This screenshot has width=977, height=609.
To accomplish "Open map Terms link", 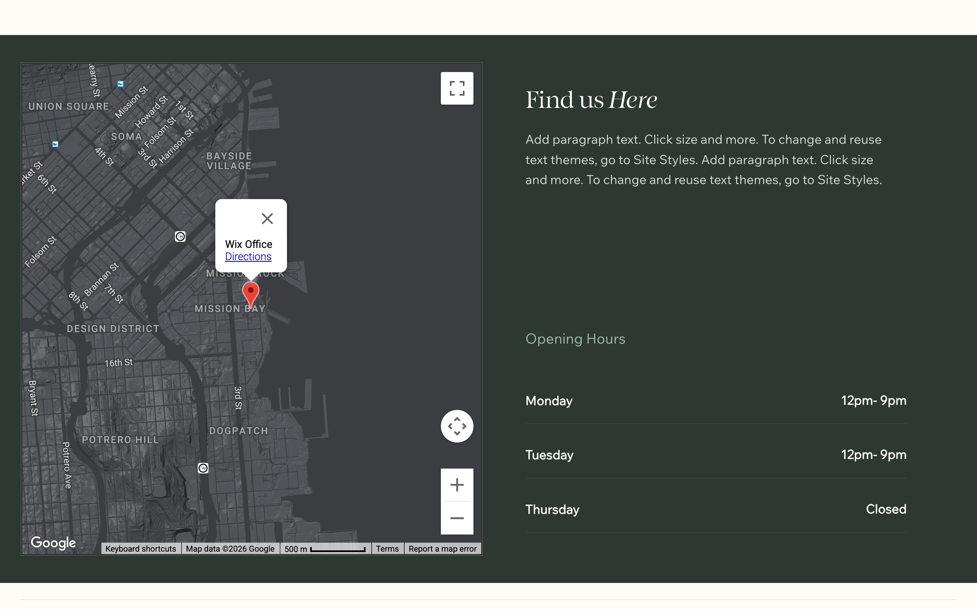I will click(387, 549).
